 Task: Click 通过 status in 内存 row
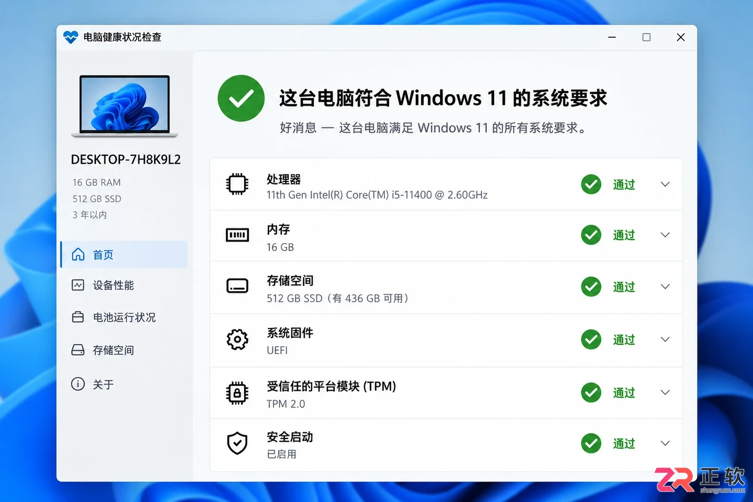[x=624, y=235]
